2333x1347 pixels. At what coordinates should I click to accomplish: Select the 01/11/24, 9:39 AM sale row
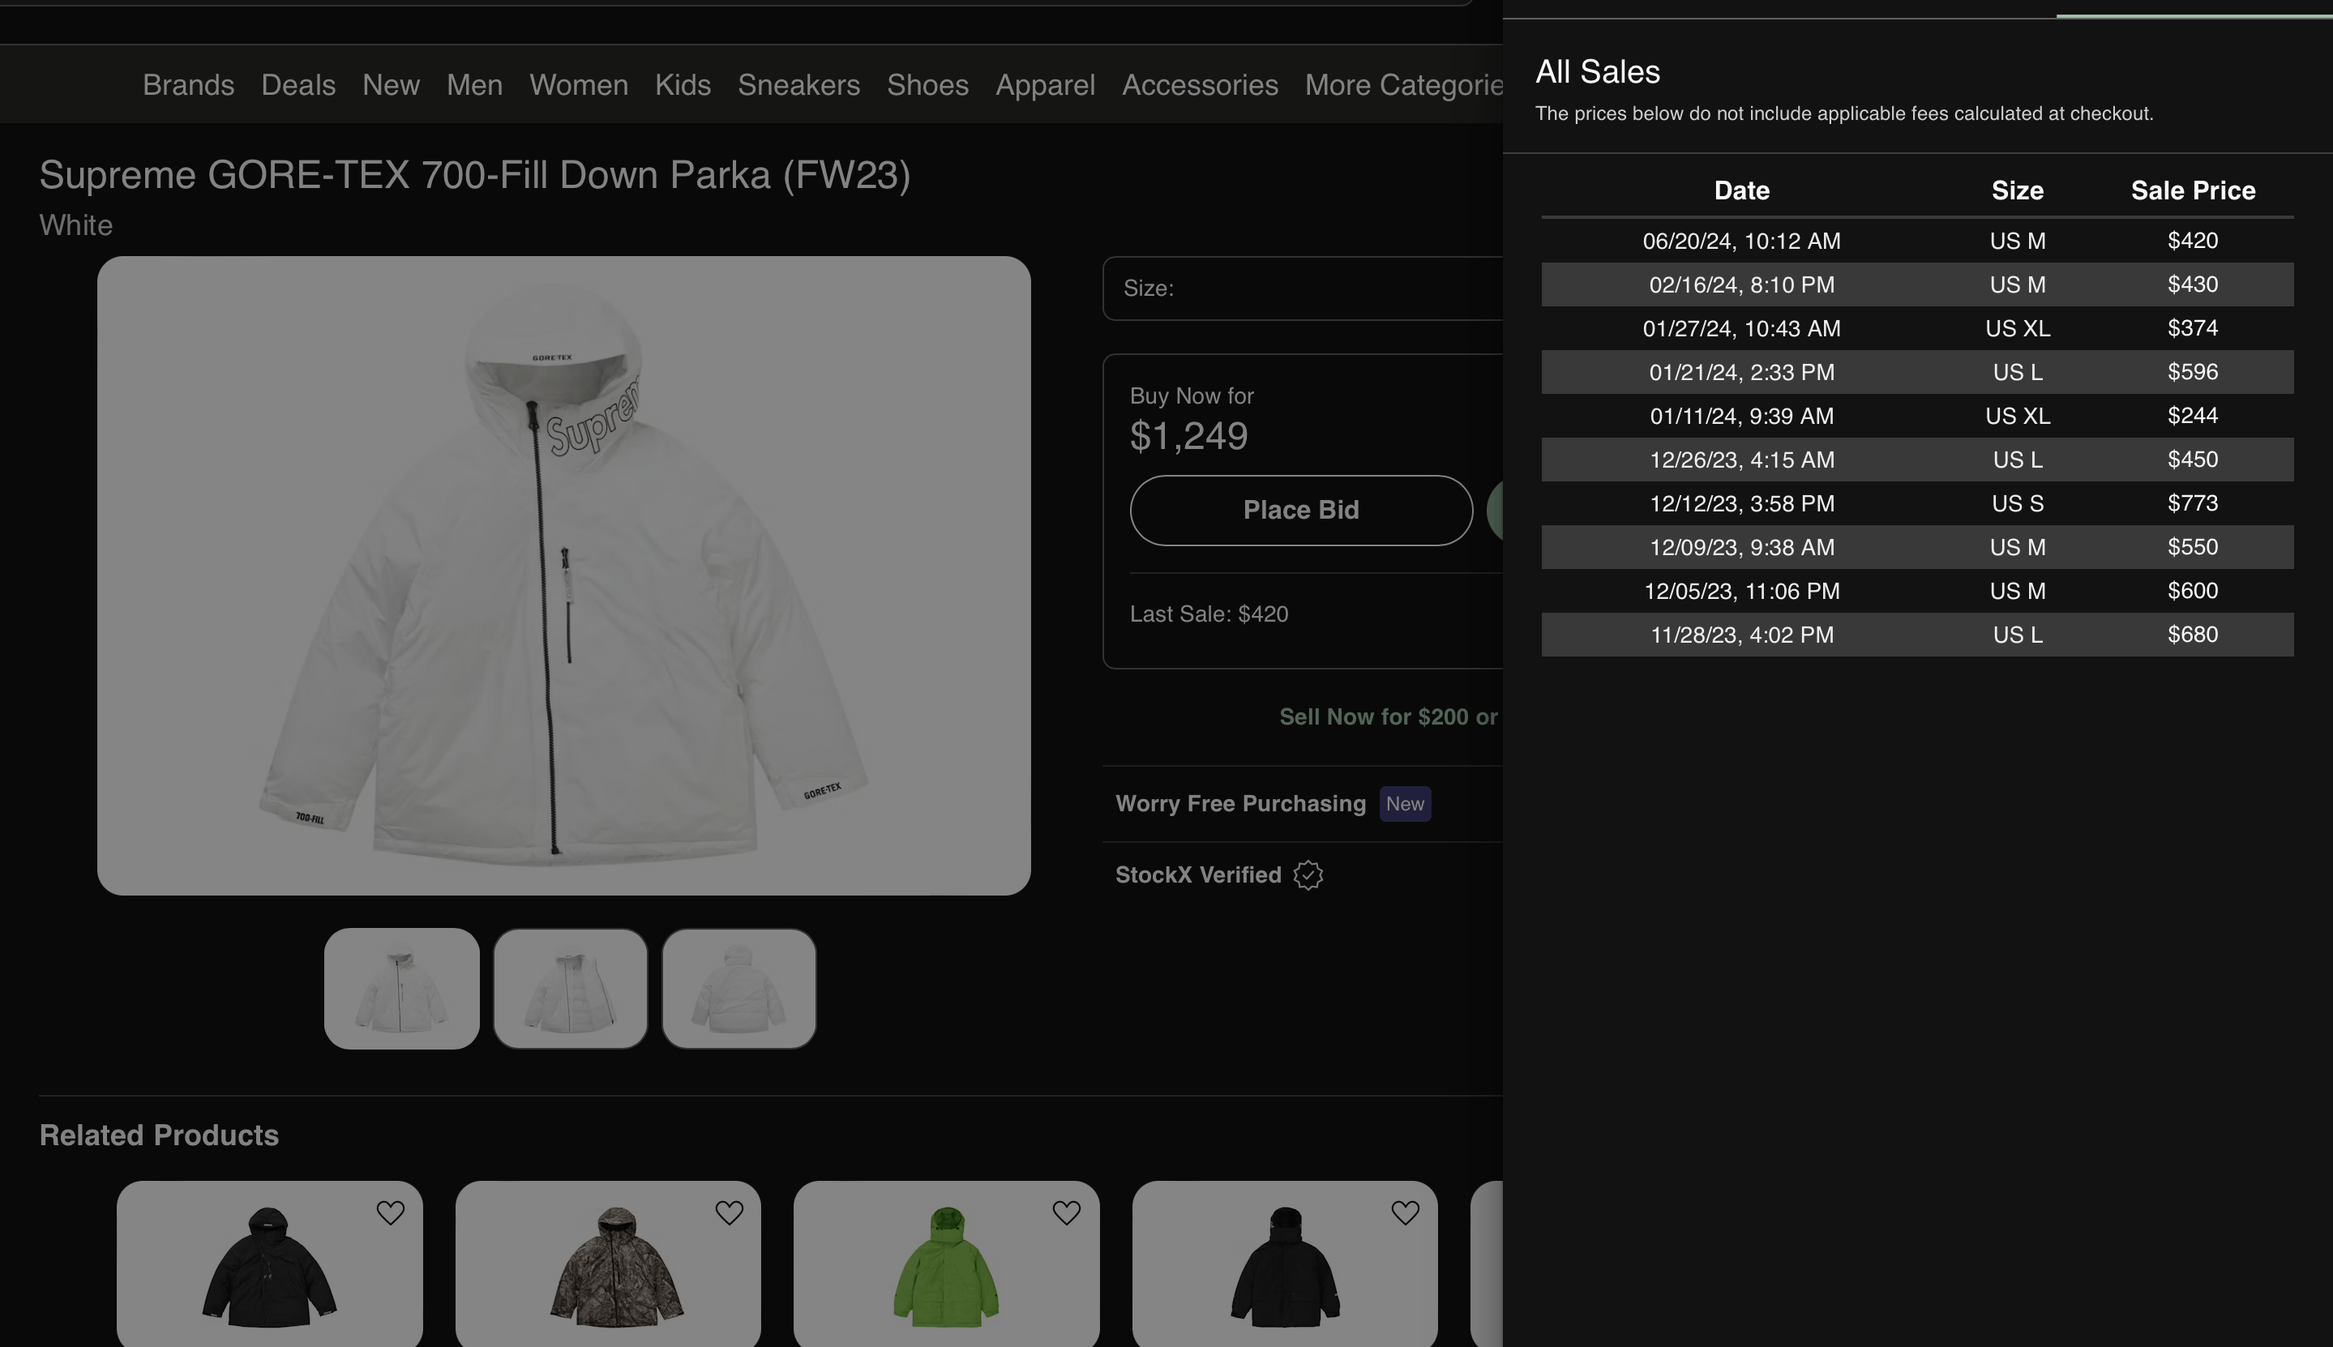[1916, 416]
